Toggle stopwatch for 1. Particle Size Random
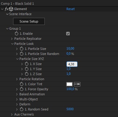 click(21, 54)
